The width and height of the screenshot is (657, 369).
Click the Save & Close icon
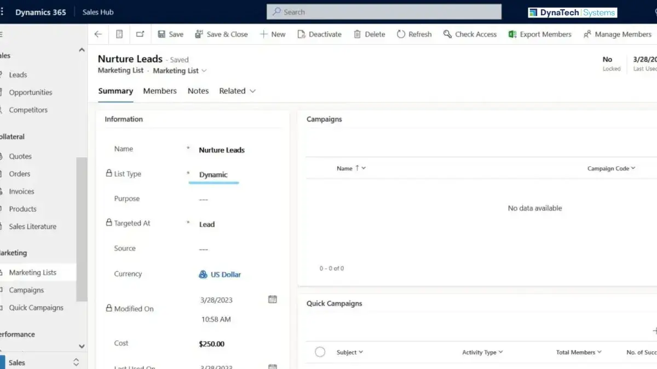click(x=199, y=34)
